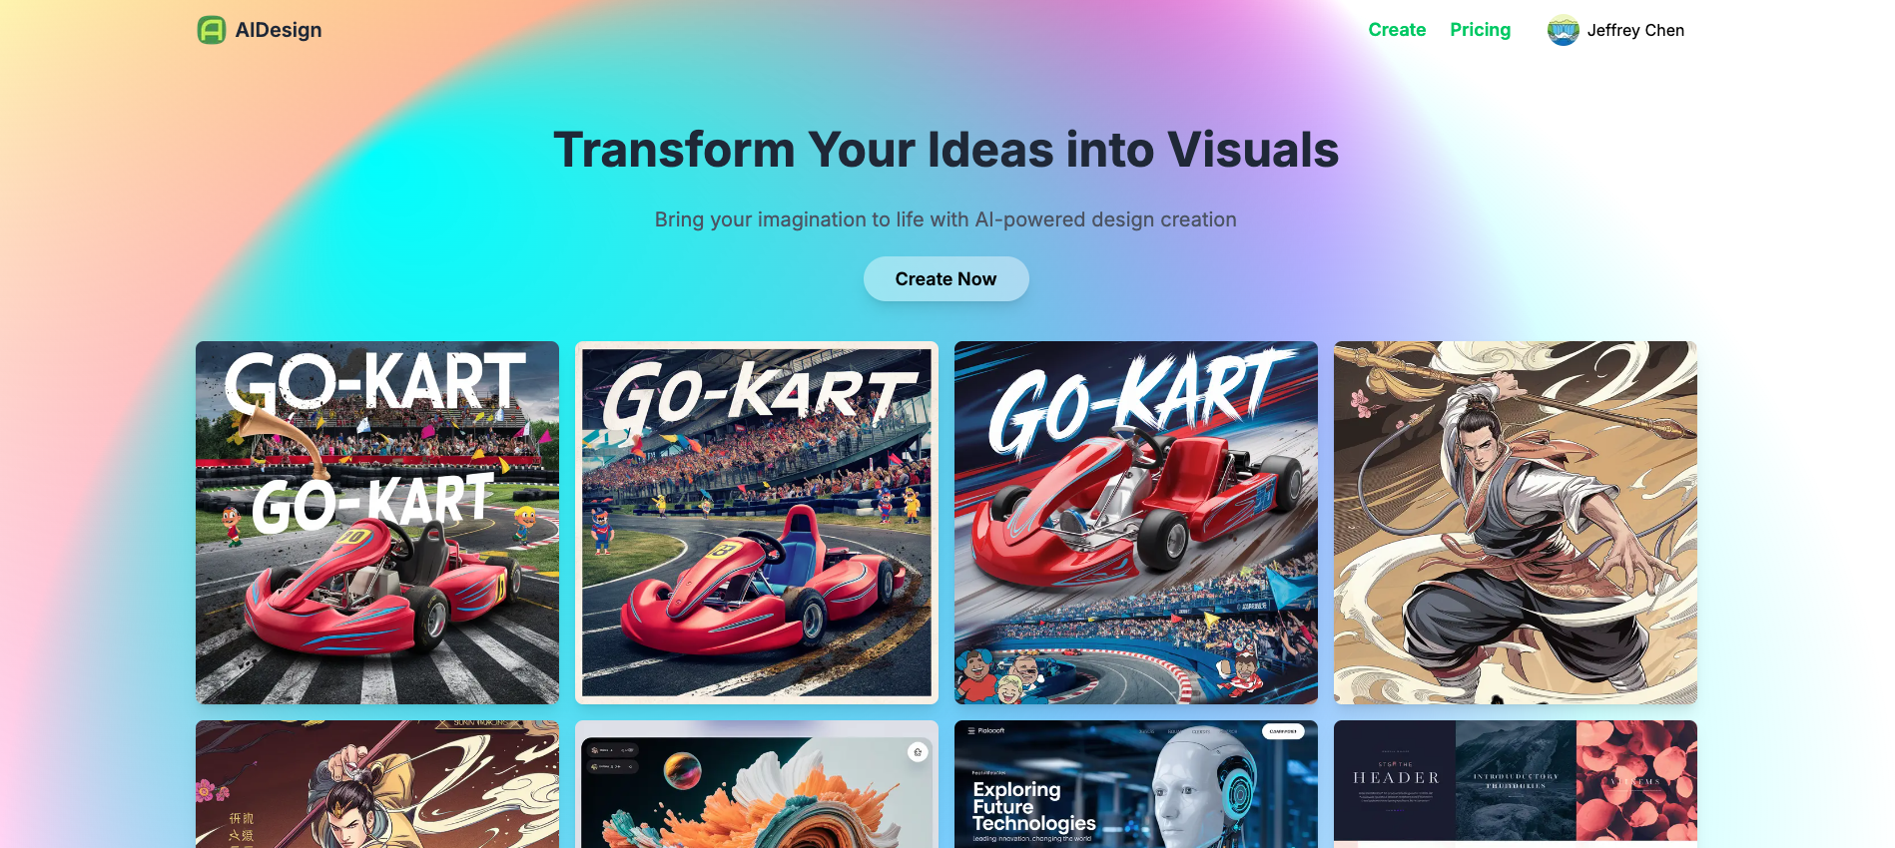Open the framed GO-KART racetrack poster

(757, 523)
